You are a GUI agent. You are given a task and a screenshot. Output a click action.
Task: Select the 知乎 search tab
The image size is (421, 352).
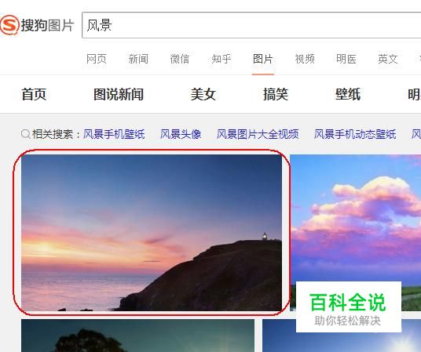(x=221, y=59)
